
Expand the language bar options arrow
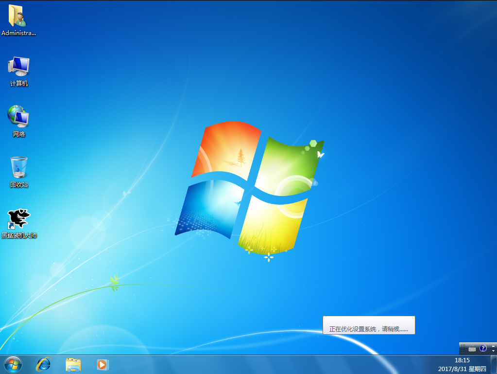(x=493, y=351)
